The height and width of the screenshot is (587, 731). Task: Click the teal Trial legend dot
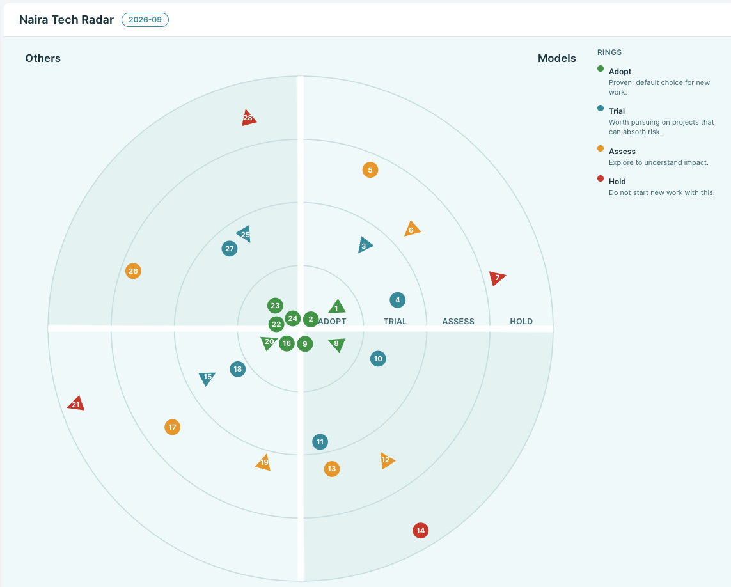click(601, 109)
